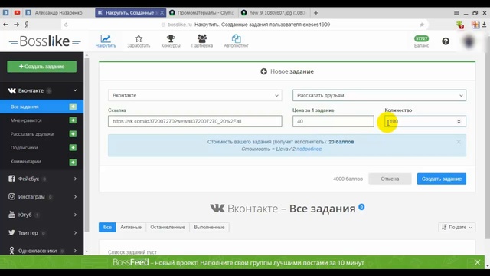This screenshot has height=276, width=490.
Task: Select Комментарии in sidebar
Action: tap(25, 162)
